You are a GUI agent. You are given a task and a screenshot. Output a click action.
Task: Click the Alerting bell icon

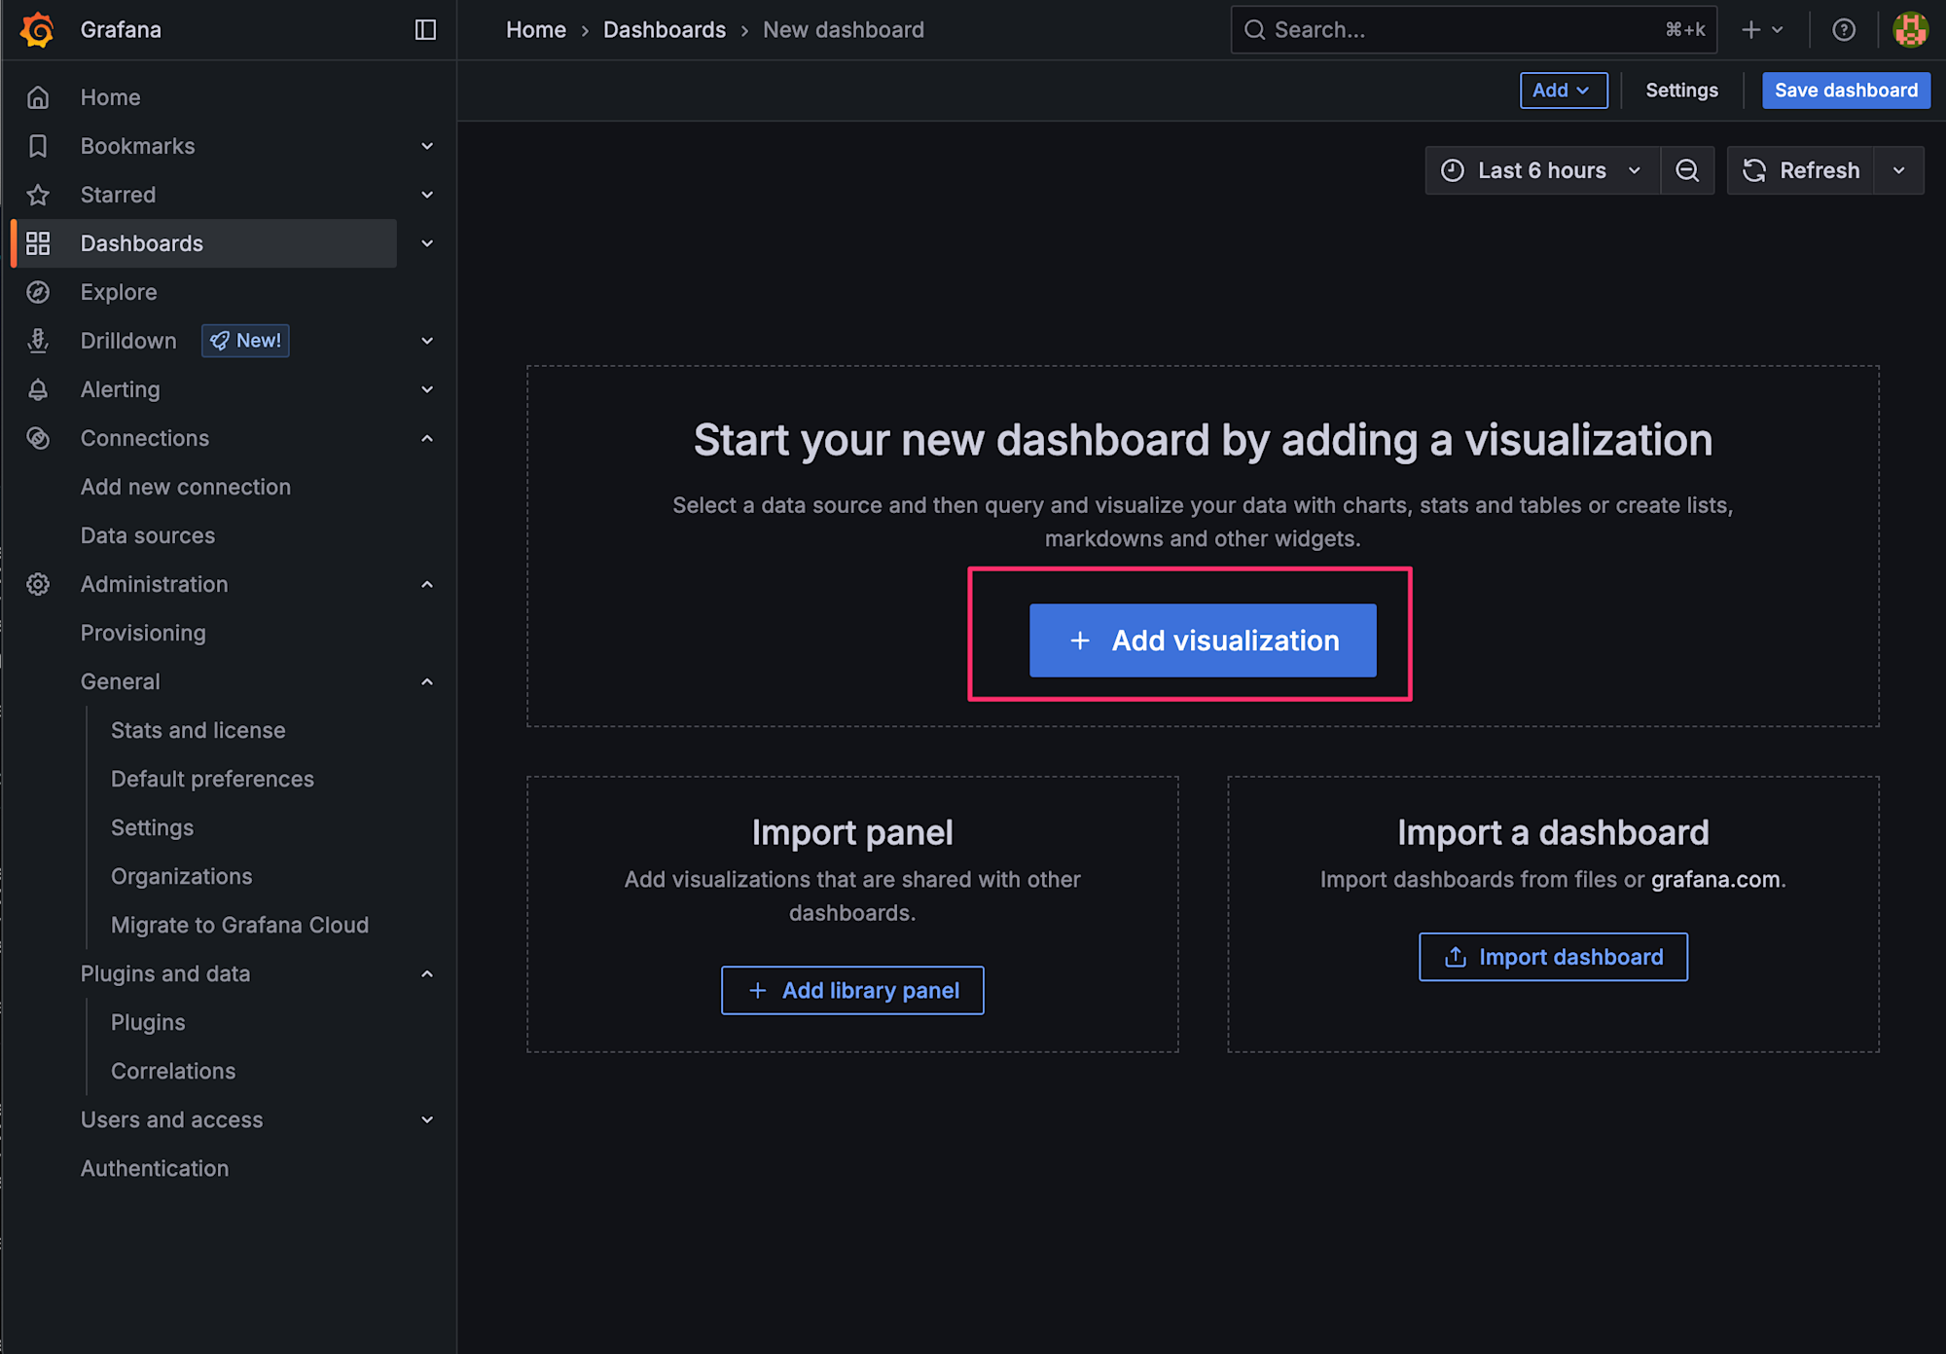click(x=38, y=389)
